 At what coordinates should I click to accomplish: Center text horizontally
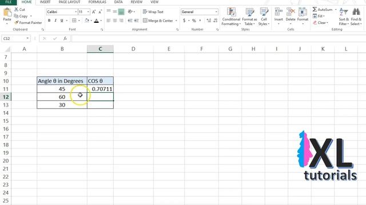[x=115, y=20]
